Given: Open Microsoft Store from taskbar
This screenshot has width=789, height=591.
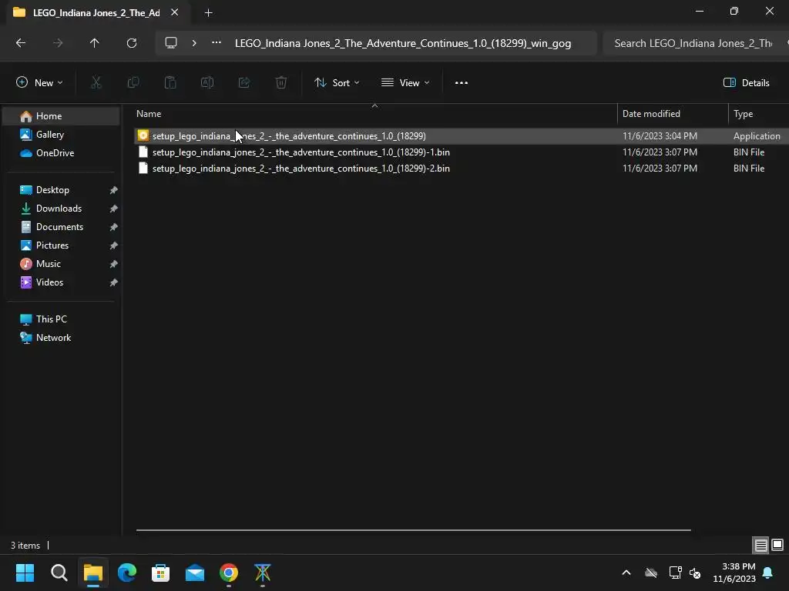Looking at the screenshot, I should (160, 573).
